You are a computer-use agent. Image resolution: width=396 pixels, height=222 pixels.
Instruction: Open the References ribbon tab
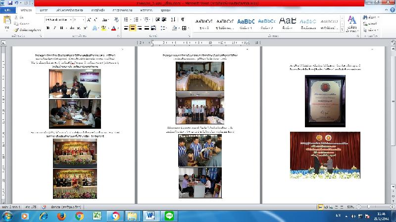[98, 10]
